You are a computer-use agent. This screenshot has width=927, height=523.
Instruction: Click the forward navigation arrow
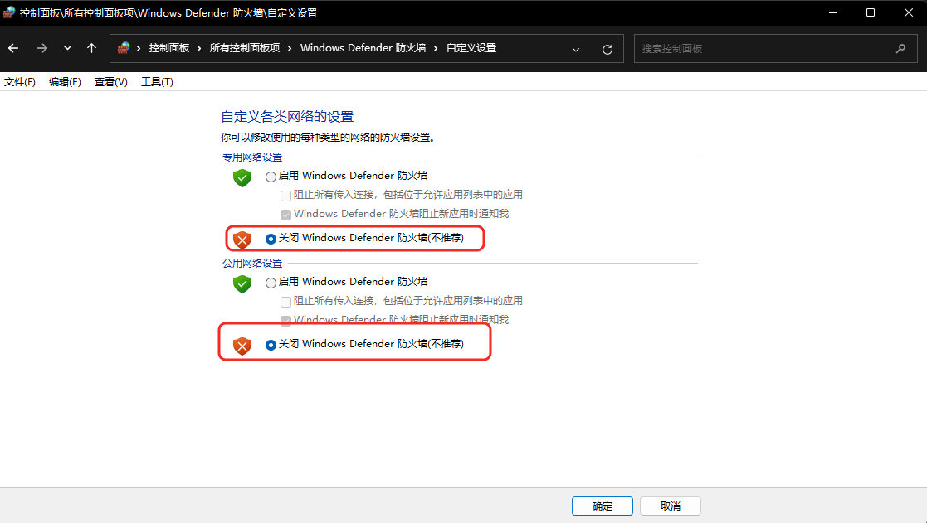(x=42, y=48)
